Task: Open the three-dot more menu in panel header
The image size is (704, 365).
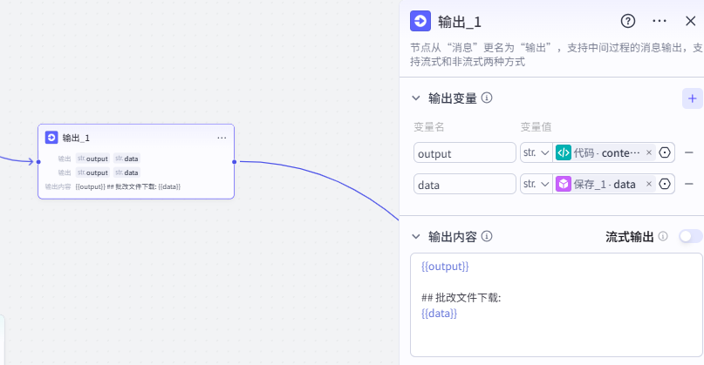Action: coord(660,21)
